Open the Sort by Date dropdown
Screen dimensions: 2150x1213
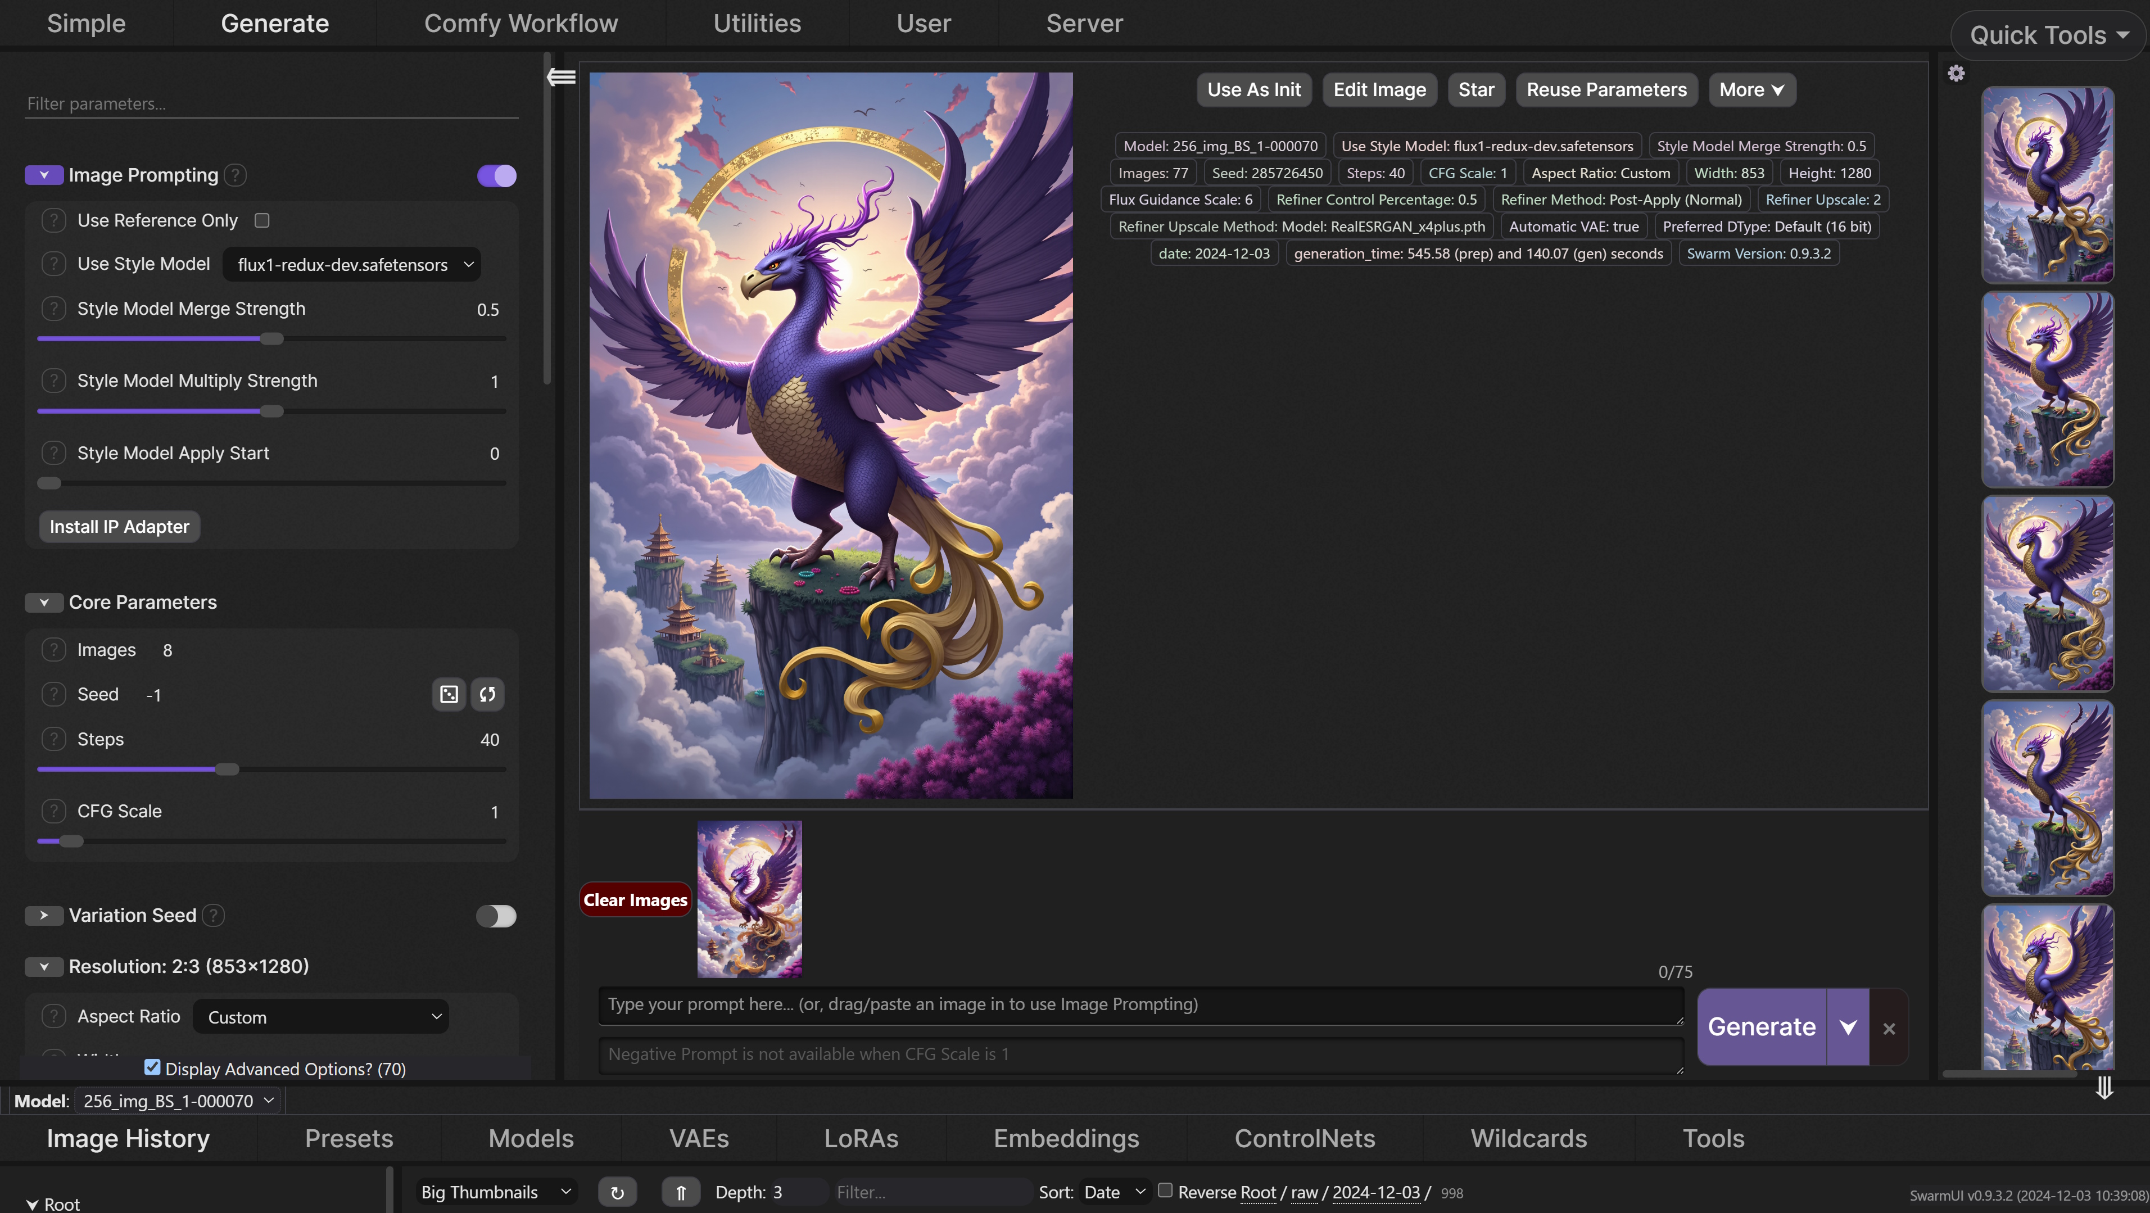click(x=1114, y=1192)
